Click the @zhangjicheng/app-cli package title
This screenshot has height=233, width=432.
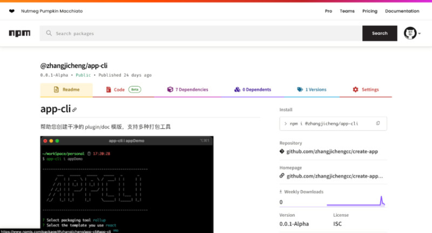(74, 66)
